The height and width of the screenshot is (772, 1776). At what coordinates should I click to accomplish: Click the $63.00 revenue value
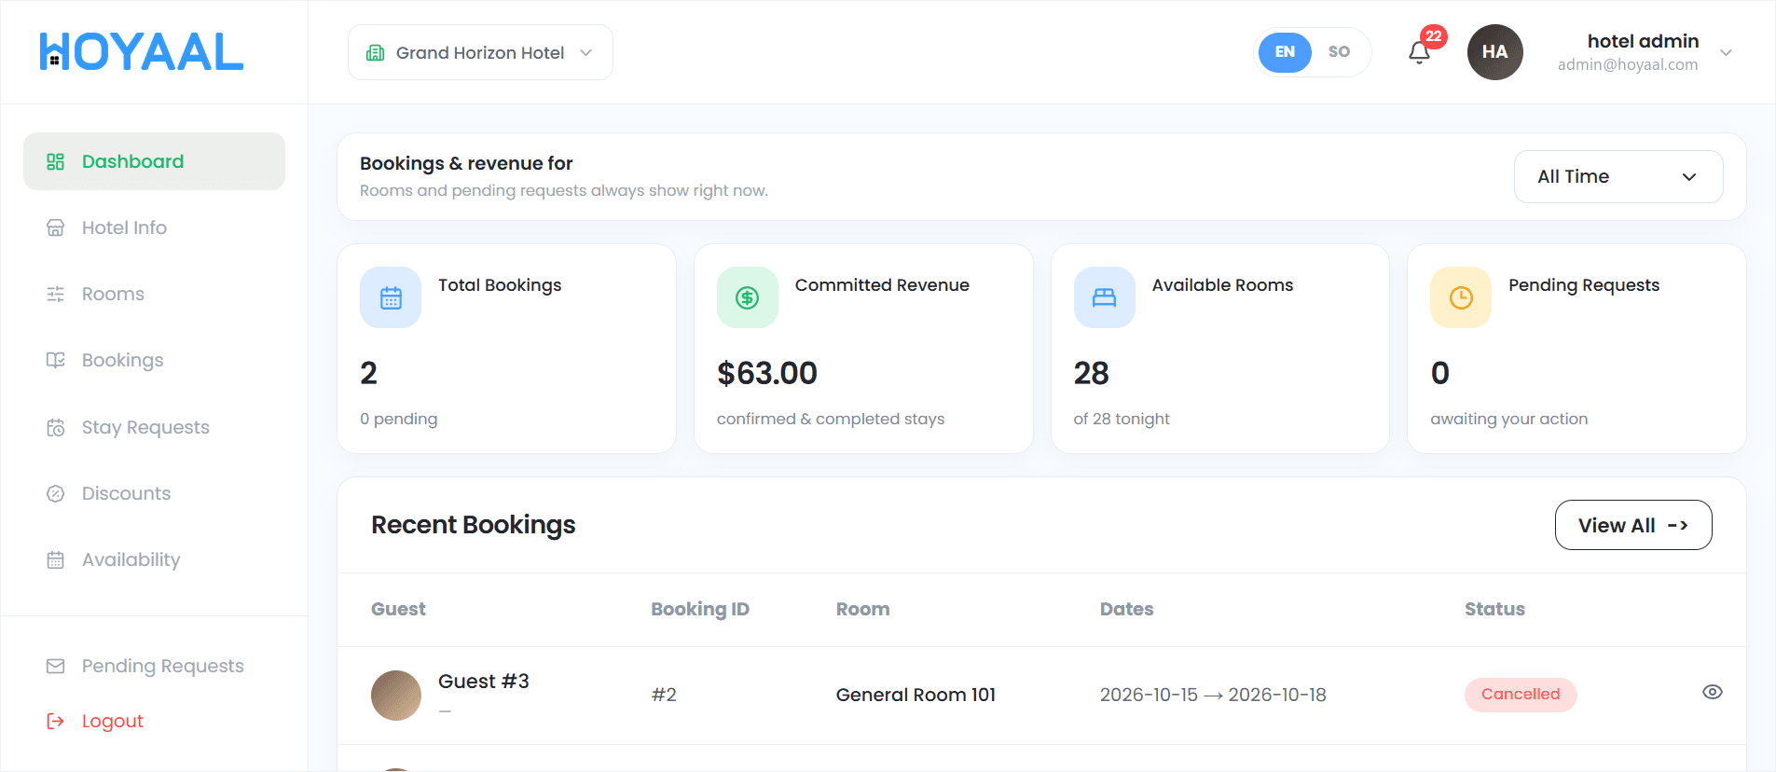point(767,373)
